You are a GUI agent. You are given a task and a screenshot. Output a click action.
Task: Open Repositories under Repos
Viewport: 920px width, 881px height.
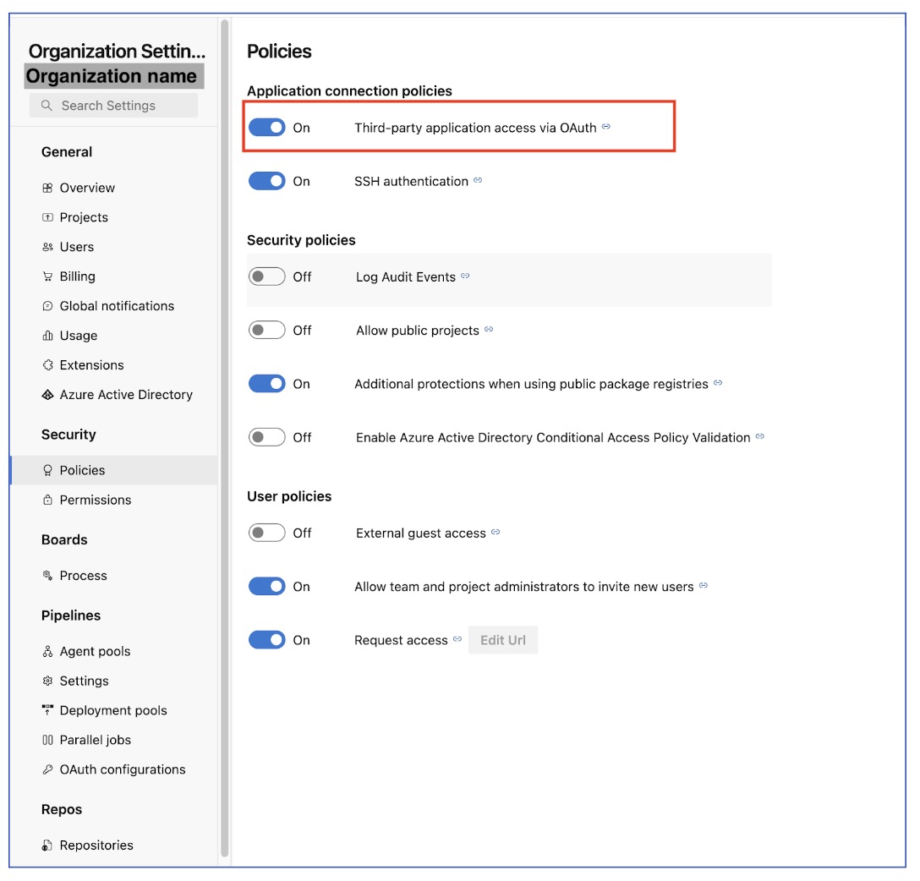pos(114,845)
